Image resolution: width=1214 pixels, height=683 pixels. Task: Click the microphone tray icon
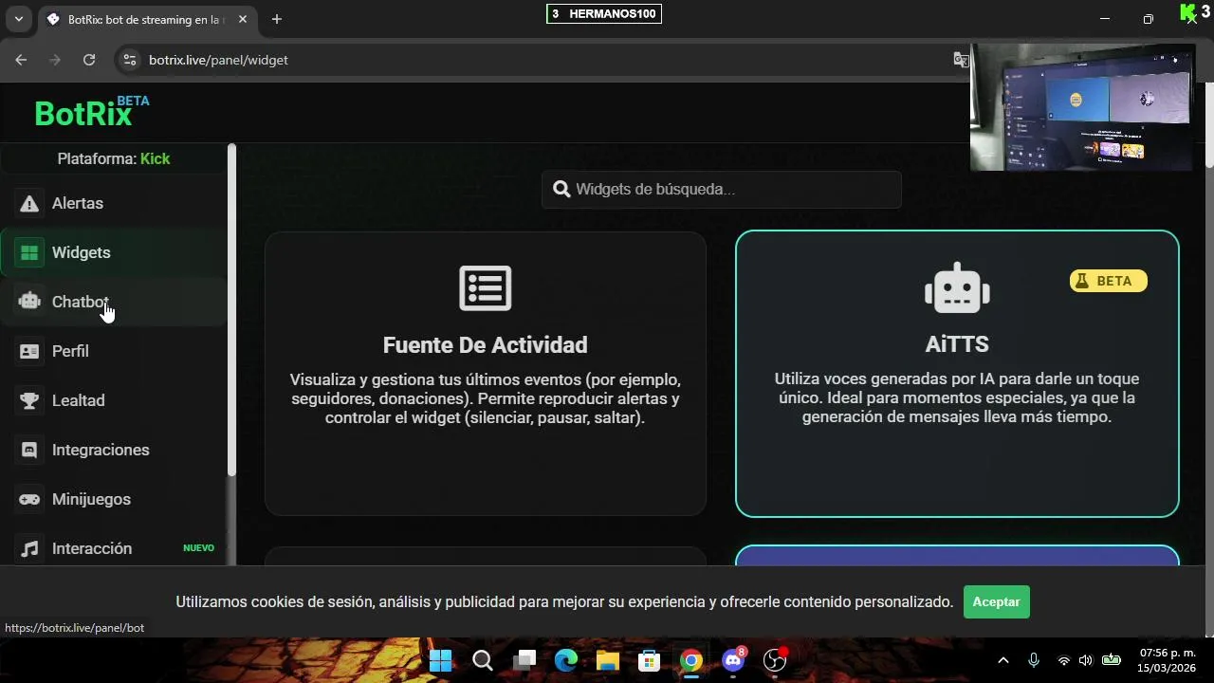point(1034,660)
